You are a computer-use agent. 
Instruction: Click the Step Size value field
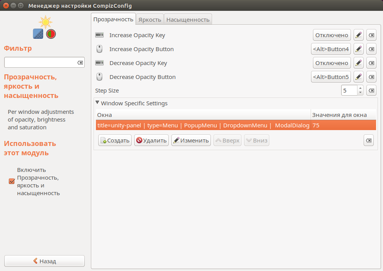(350, 91)
